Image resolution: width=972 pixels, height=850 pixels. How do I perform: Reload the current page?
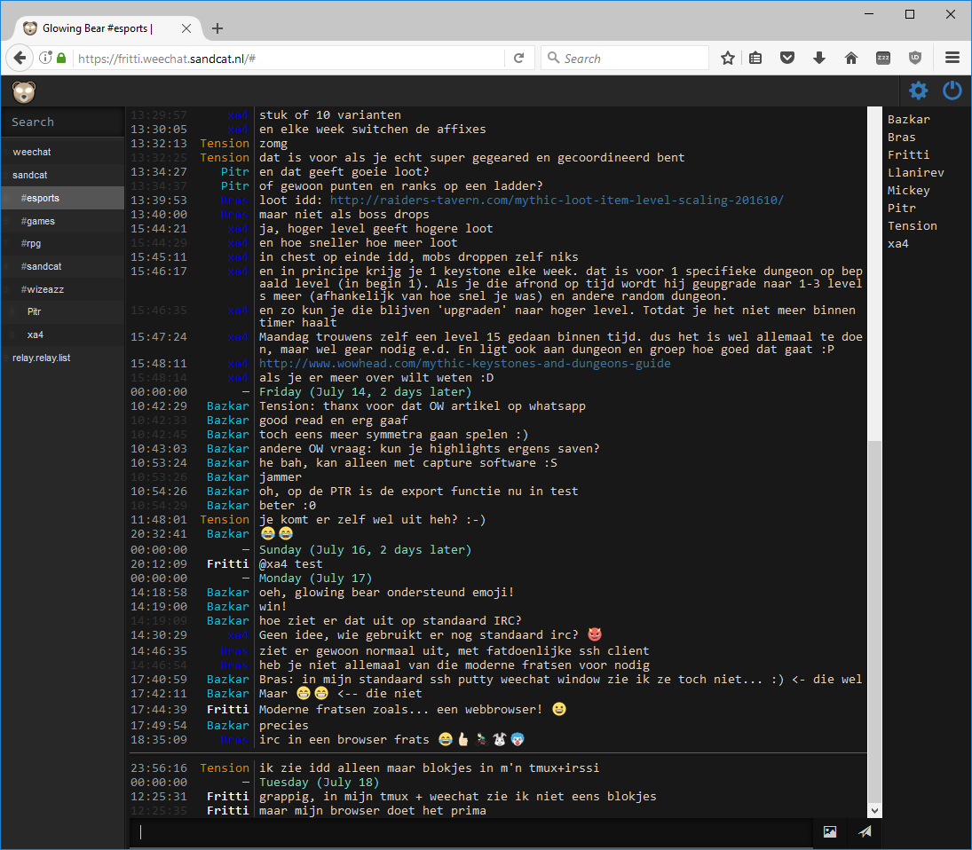point(518,59)
